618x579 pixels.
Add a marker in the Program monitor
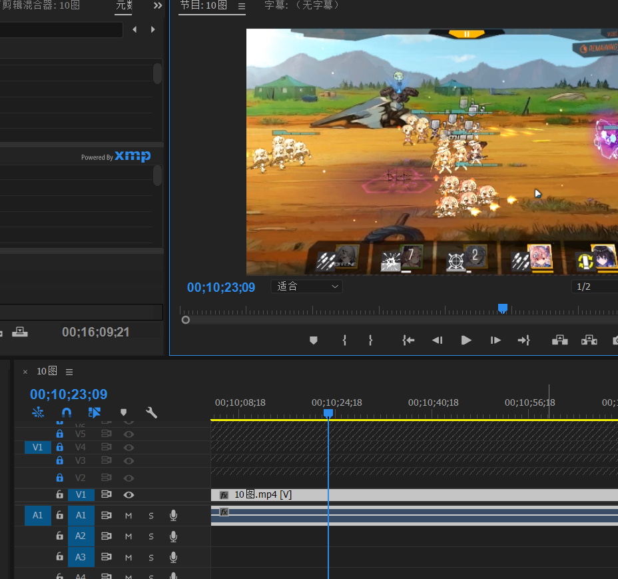point(314,340)
